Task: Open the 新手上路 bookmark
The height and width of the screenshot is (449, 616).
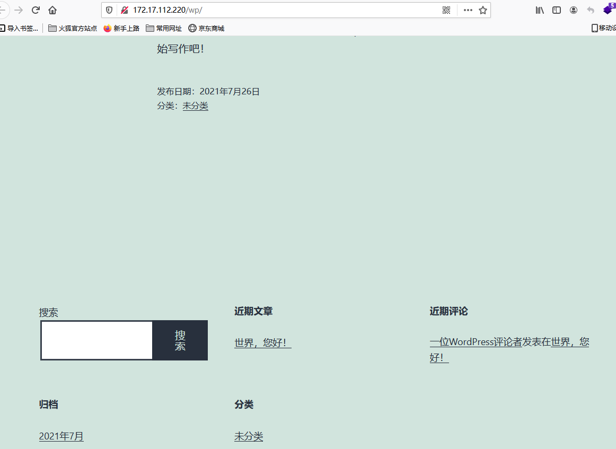Action: coord(121,29)
